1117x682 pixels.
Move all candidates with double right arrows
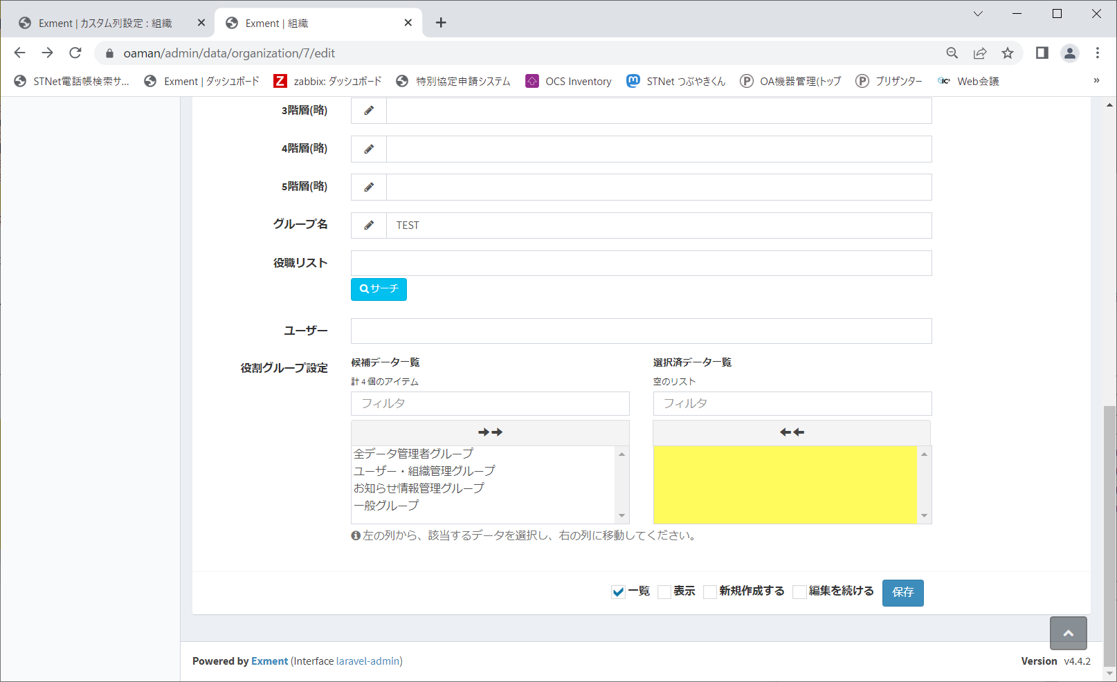[490, 432]
